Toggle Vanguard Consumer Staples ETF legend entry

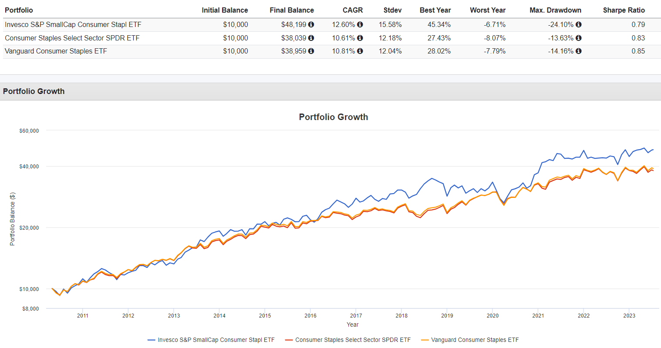click(x=475, y=340)
